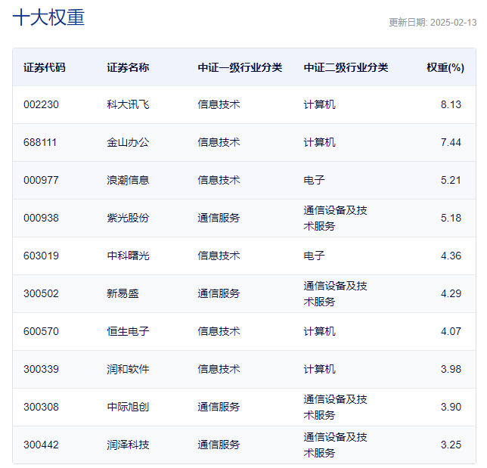Select the name 润泽科技

pos(128,445)
